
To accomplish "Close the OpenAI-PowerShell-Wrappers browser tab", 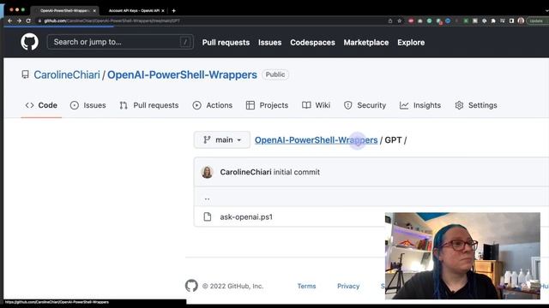I will pyautogui.click(x=94, y=11).
